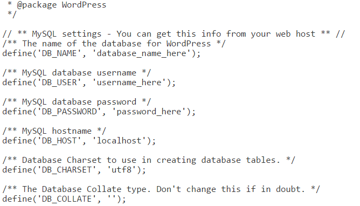Viewport: 360px width, 206px height.
Task: Click the DB_USER constant
Action: point(59,83)
